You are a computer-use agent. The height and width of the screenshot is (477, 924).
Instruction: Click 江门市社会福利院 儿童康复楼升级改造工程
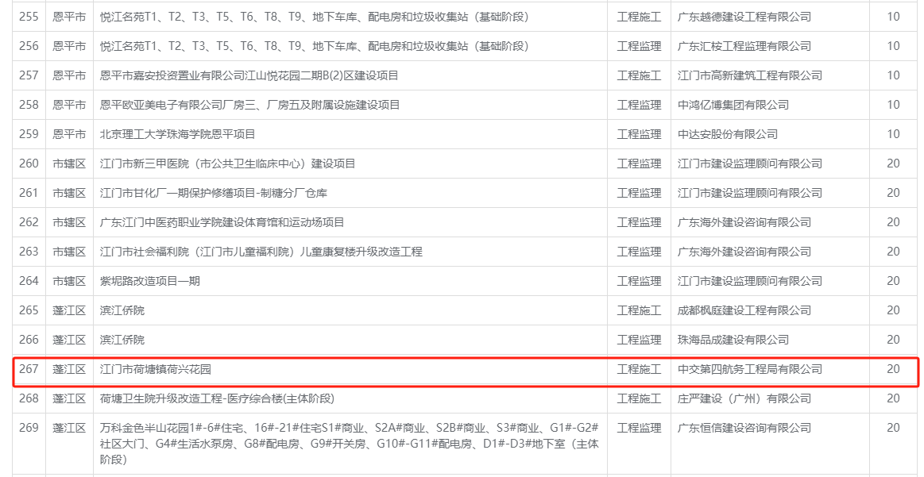(x=261, y=252)
